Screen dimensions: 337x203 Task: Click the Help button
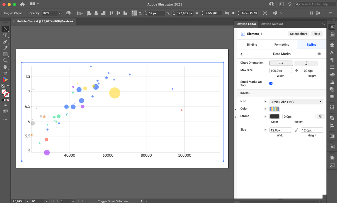[x=317, y=34]
